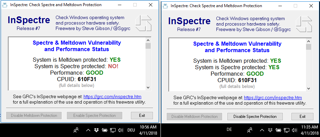
Task: Click scroll up arrow in left window
Action: click(x=148, y=40)
